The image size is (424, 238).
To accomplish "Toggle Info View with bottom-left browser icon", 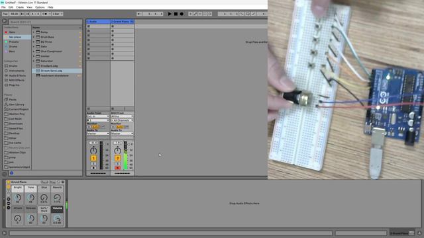I will point(5,174).
